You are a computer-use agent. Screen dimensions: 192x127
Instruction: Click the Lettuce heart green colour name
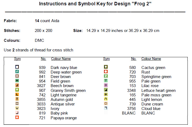click(158, 91)
